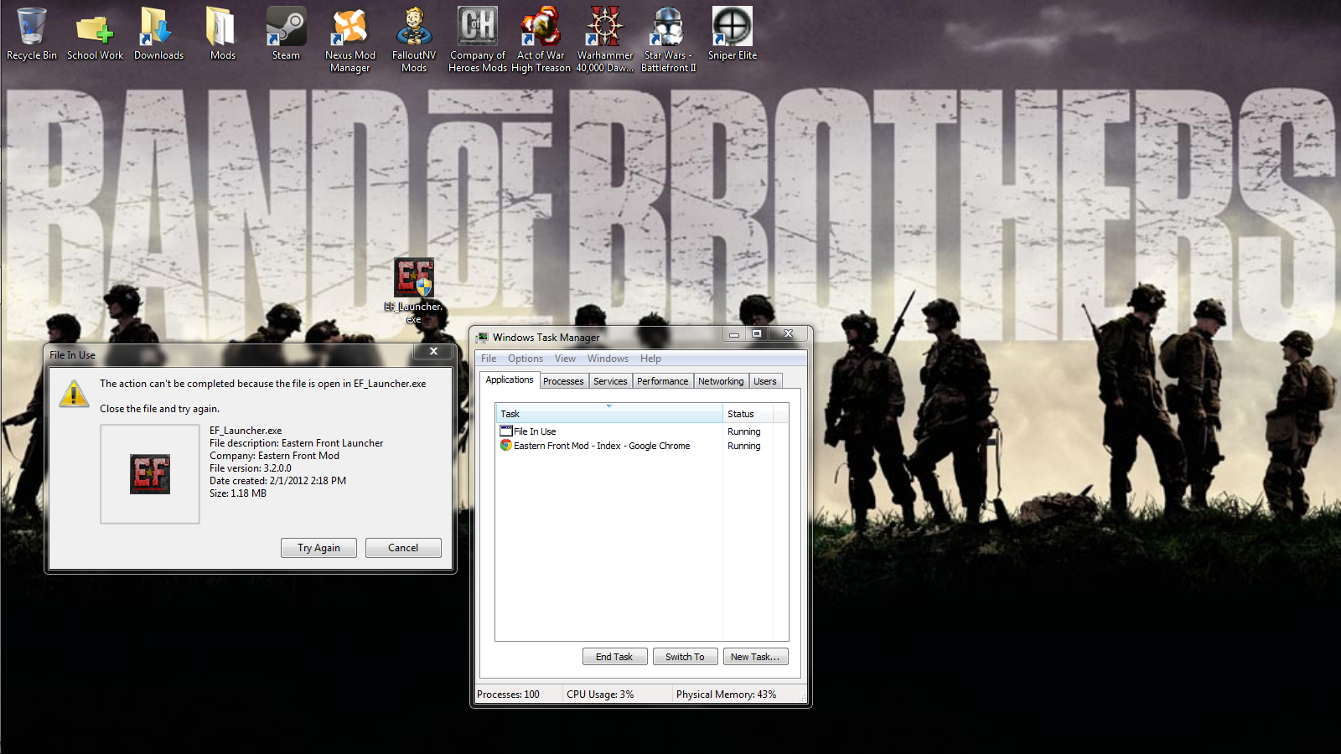
Task: Select the Star Wars Battlefront II shortcut
Action: point(669,39)
